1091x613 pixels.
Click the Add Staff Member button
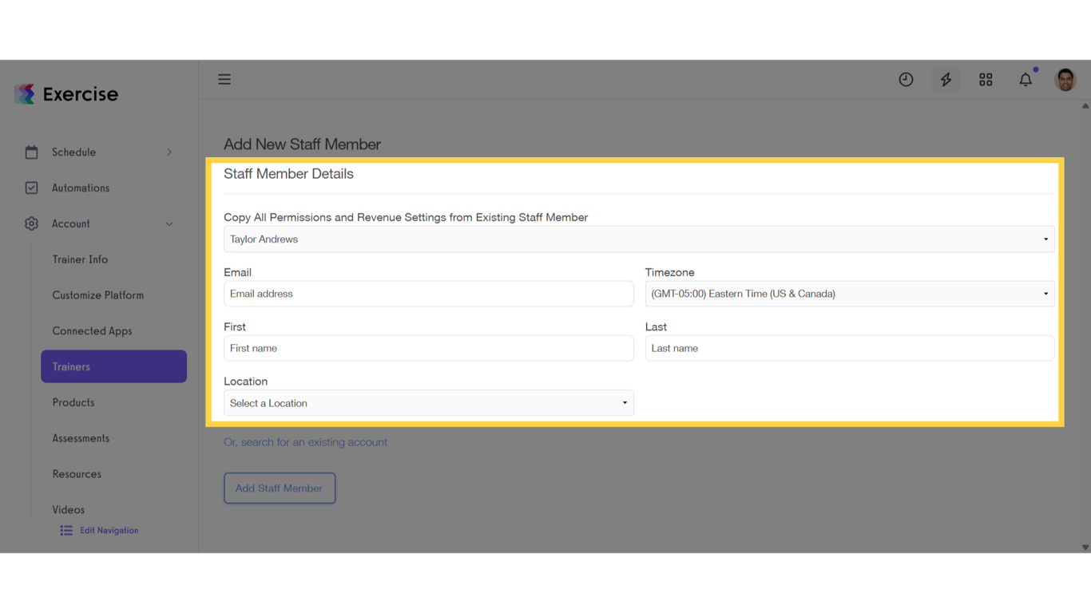pos(280,488)
